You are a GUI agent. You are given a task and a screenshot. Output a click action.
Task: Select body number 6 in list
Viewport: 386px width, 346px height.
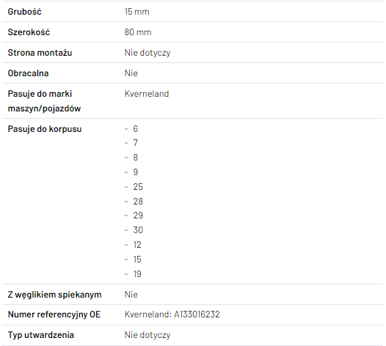[x=136, y=129]
